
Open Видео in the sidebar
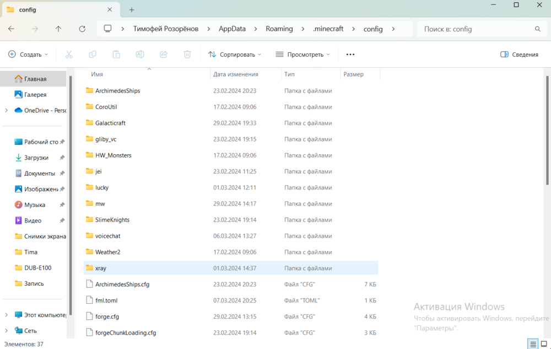pyautogui.click(x=34, y=221)
